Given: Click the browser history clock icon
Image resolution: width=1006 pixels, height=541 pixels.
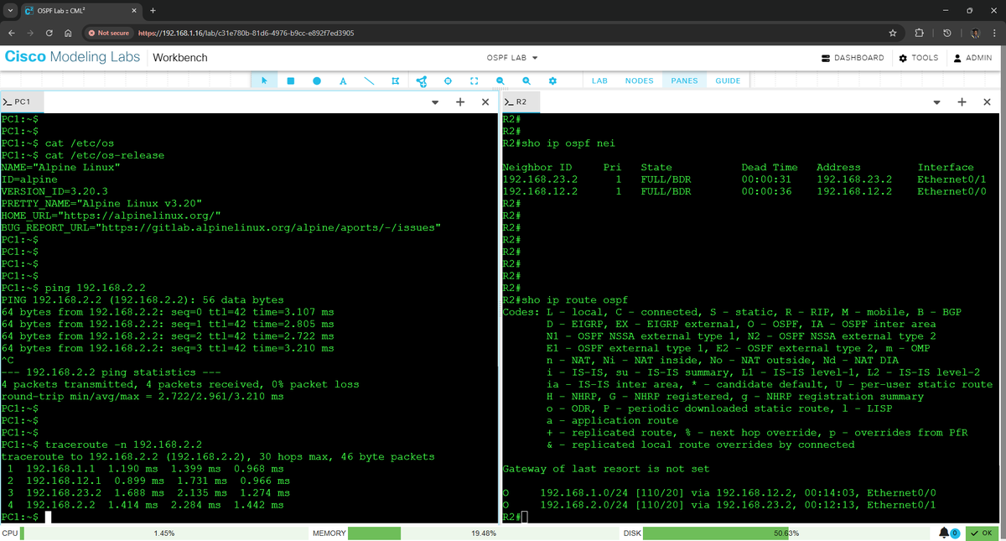Looking at the screenshot, I should (946, 33).
